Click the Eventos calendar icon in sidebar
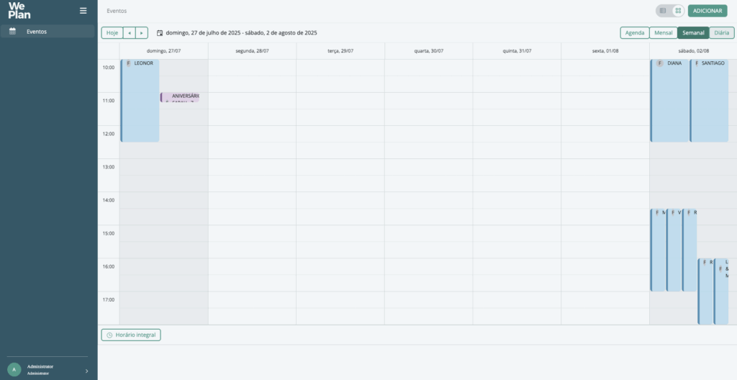Image resolution: width=737 pixels, height=380 pixels. click(x=13, y=32)
